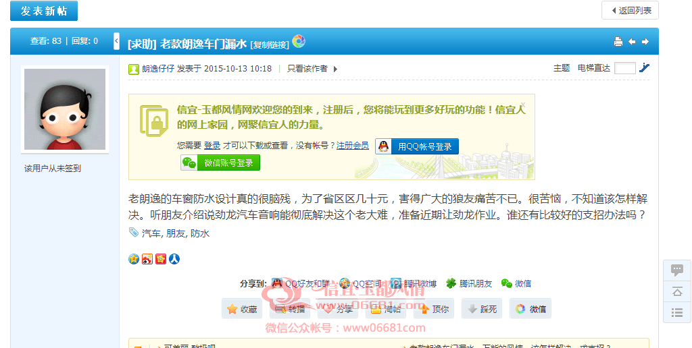Screen dimensions: 692x348
Task: Click the 查看: 83 view count
Action: 46,41
